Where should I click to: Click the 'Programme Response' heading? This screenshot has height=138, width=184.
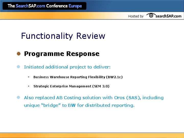pyautogui.click(x=62, y=54)
